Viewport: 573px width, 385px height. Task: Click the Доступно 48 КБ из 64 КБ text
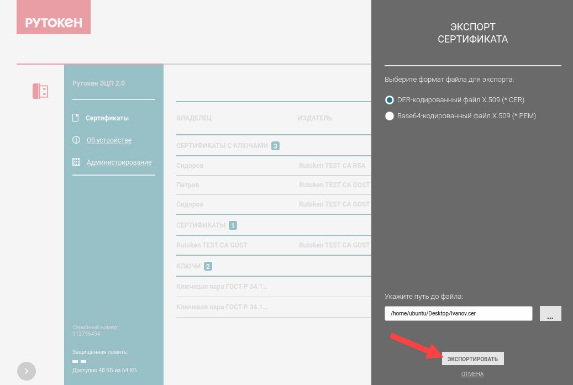[104, 371]
